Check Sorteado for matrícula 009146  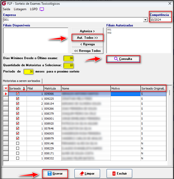(18, 143)
